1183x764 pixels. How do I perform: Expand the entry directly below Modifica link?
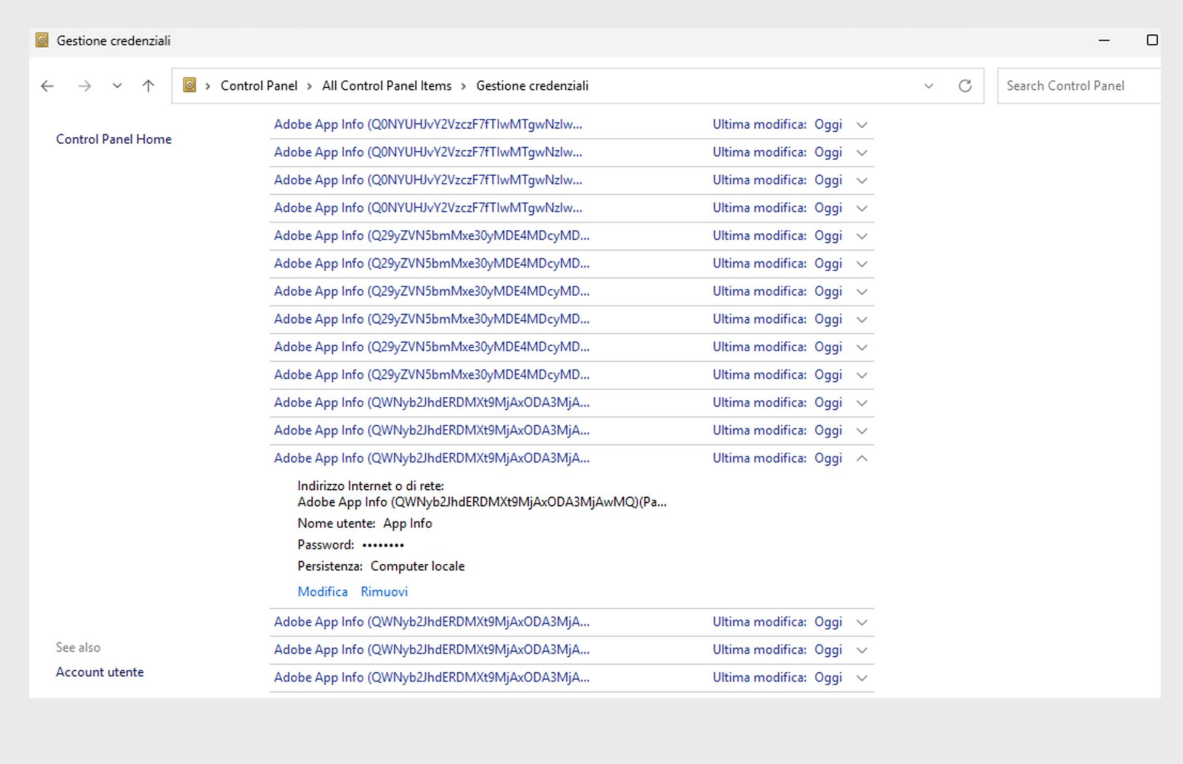862,622
